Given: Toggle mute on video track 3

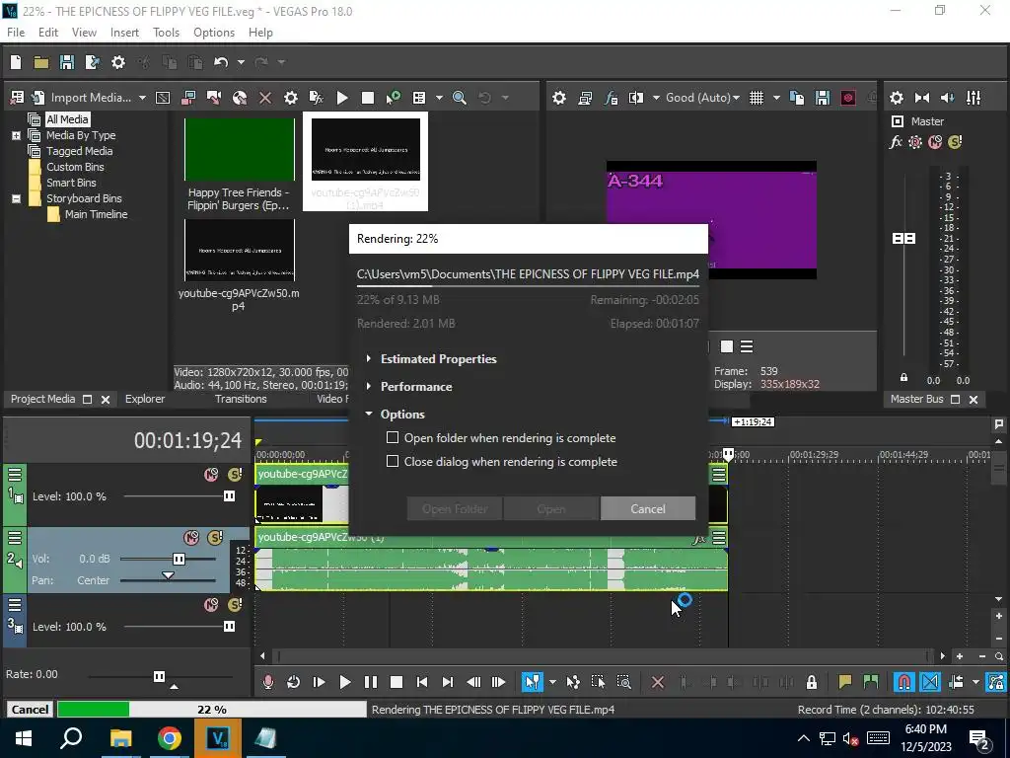Looking at the screenshot, I should click(211, 605).
